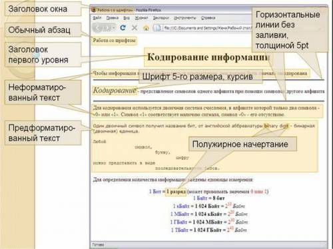The height and width of the screenshot is (249, 333).
Task: Open the Закладки menu
Action: click(x=161, y=18)
